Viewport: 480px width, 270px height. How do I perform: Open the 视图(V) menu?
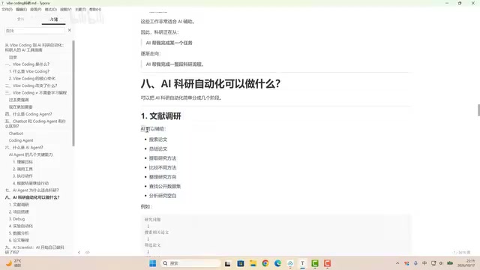pos(65,10)
